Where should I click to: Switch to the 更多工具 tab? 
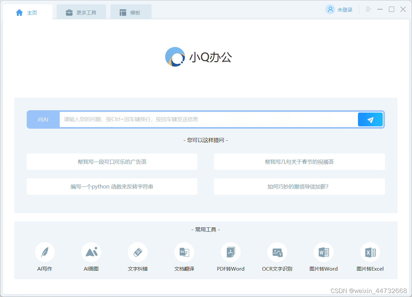[81, 11]
